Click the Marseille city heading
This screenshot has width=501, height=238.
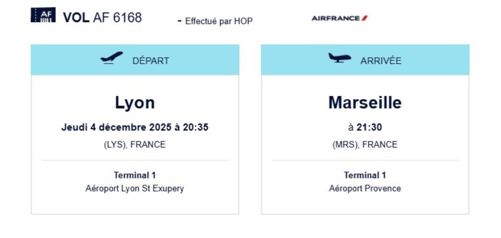365,102
